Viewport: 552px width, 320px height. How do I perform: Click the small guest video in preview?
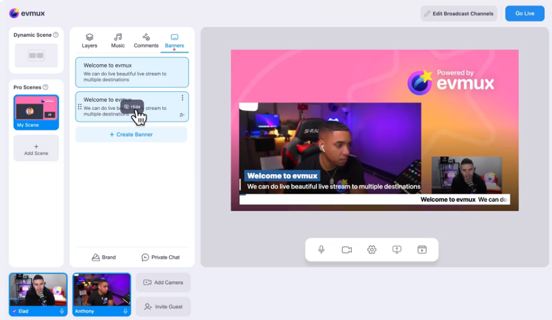[x=466, y=175]
